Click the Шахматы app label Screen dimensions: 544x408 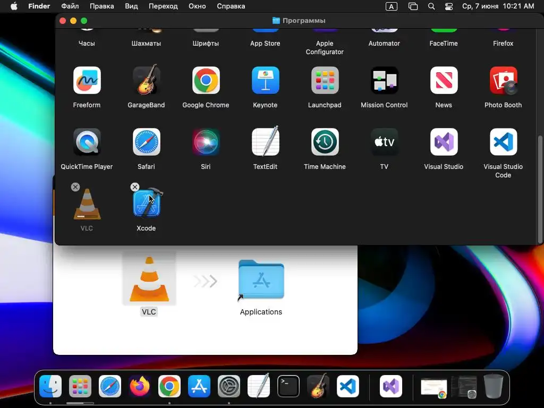tap(146, 44)
